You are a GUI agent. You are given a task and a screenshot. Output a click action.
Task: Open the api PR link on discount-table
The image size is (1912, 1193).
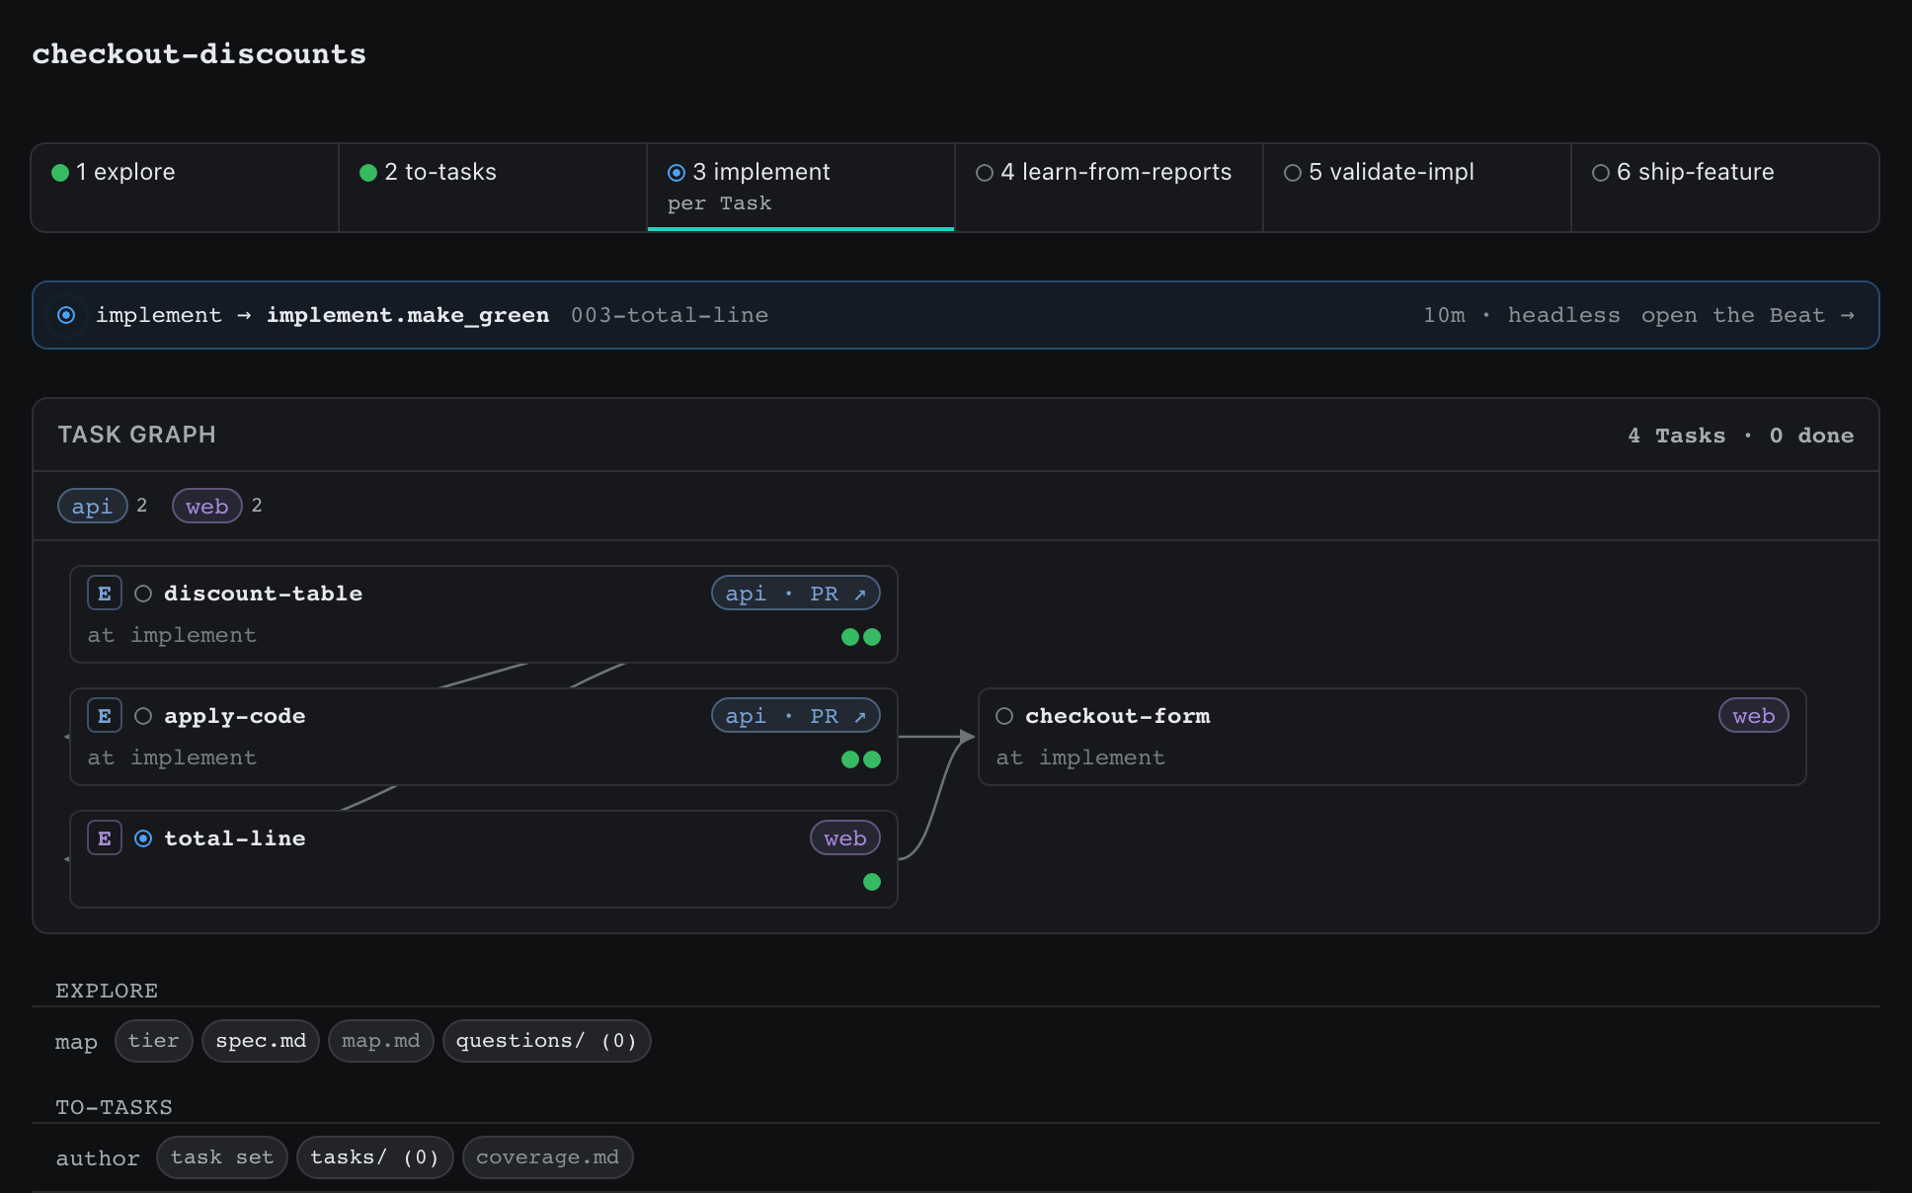(x=796, y=594)
